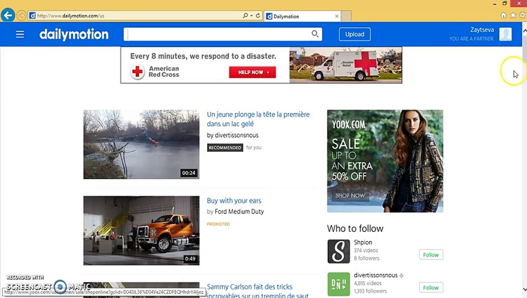This screenshot has height=298, width=527.
Task: Open the Favorites star icon
Action: tap(513, 15)
